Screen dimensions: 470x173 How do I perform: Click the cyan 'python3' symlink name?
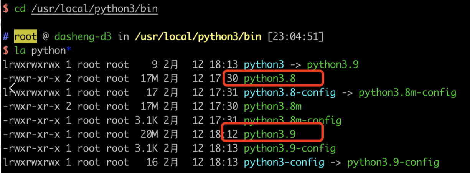(264, 64)
